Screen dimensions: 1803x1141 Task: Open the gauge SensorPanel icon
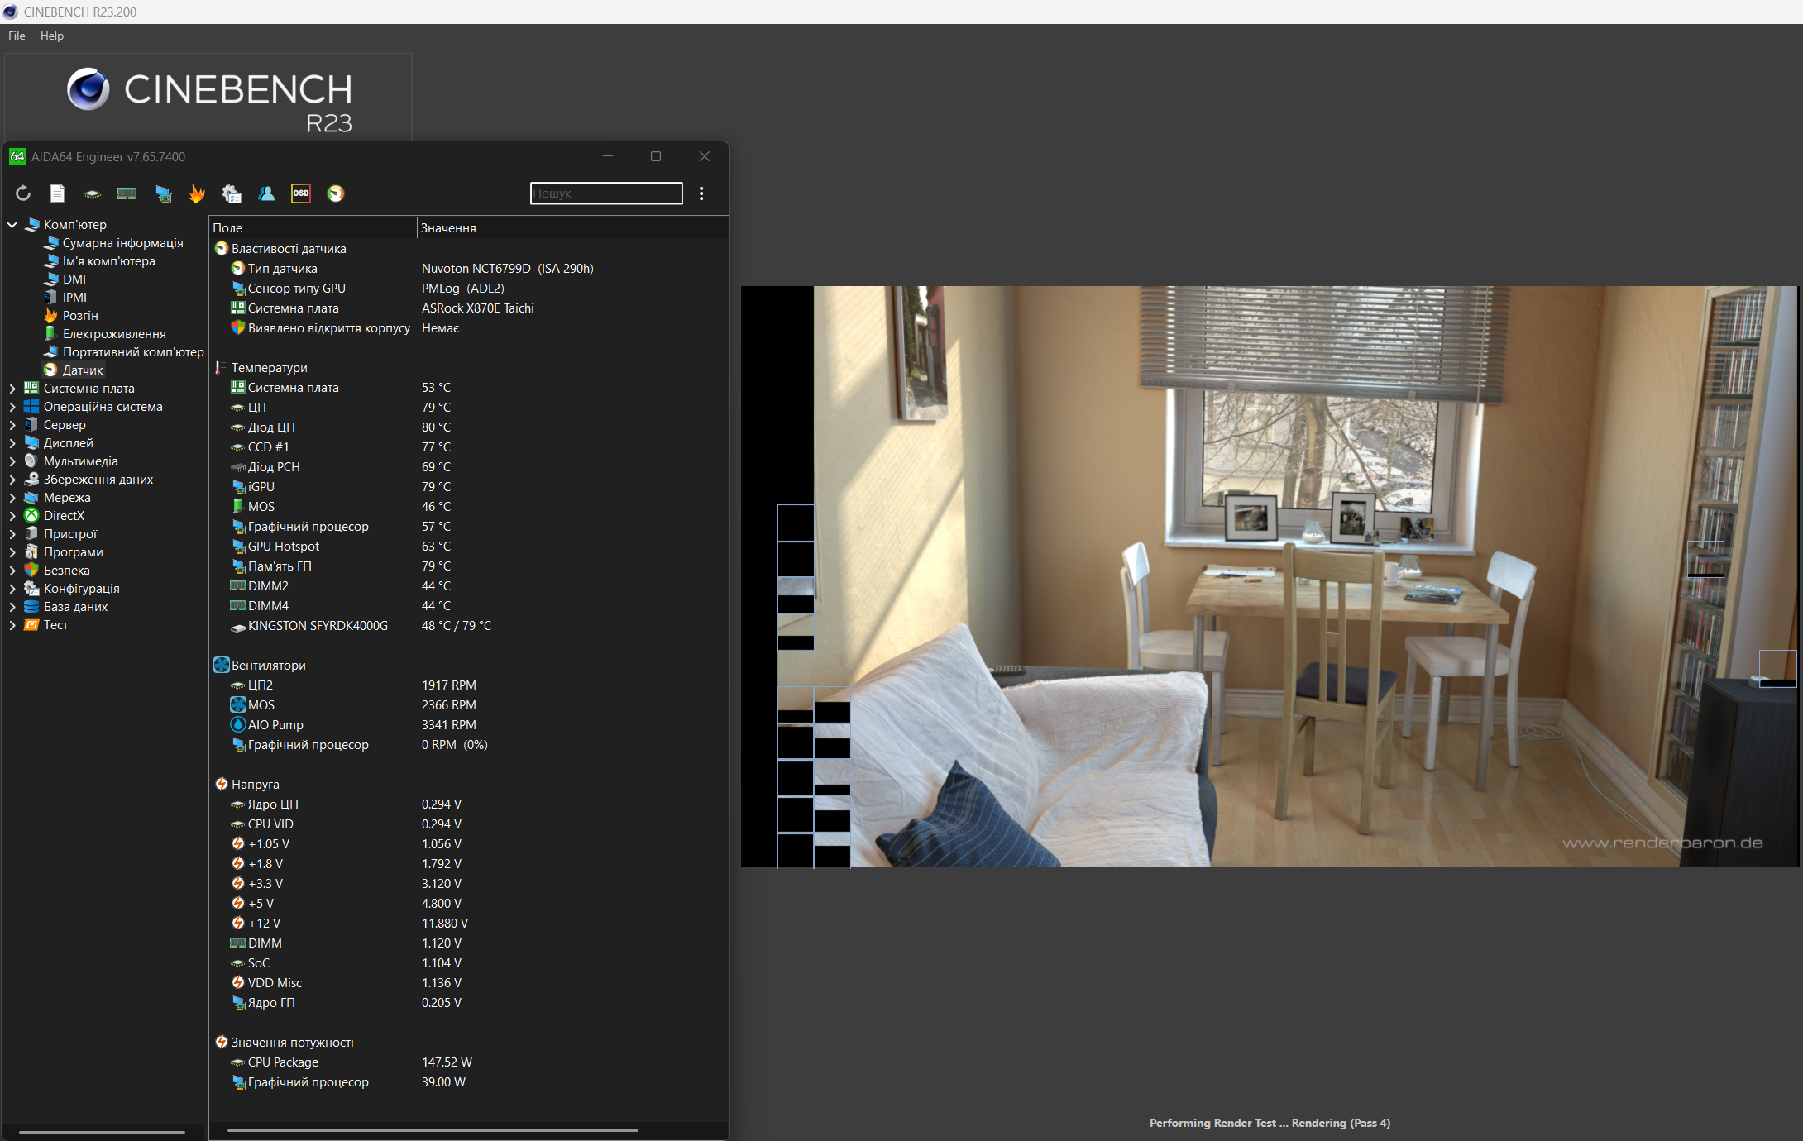[x=336, y=193]
